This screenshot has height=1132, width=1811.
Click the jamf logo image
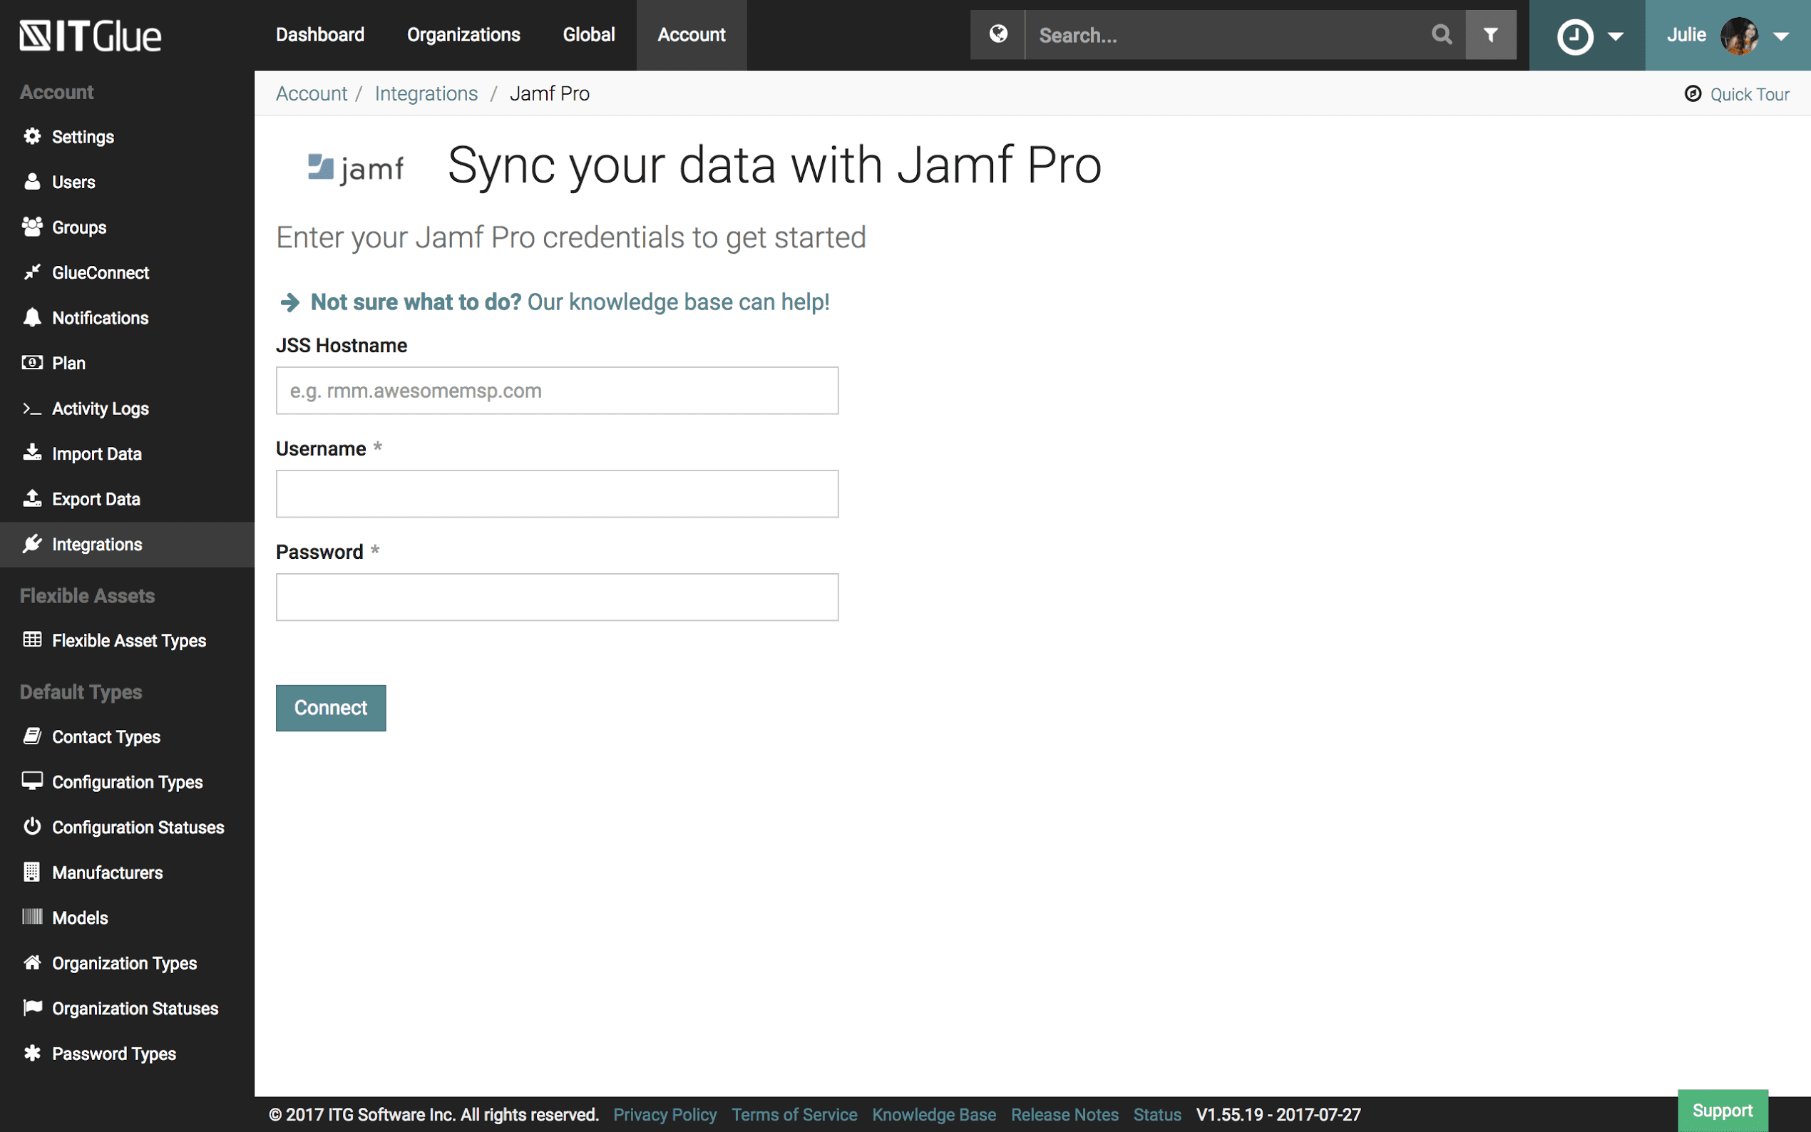pos(356,168)
